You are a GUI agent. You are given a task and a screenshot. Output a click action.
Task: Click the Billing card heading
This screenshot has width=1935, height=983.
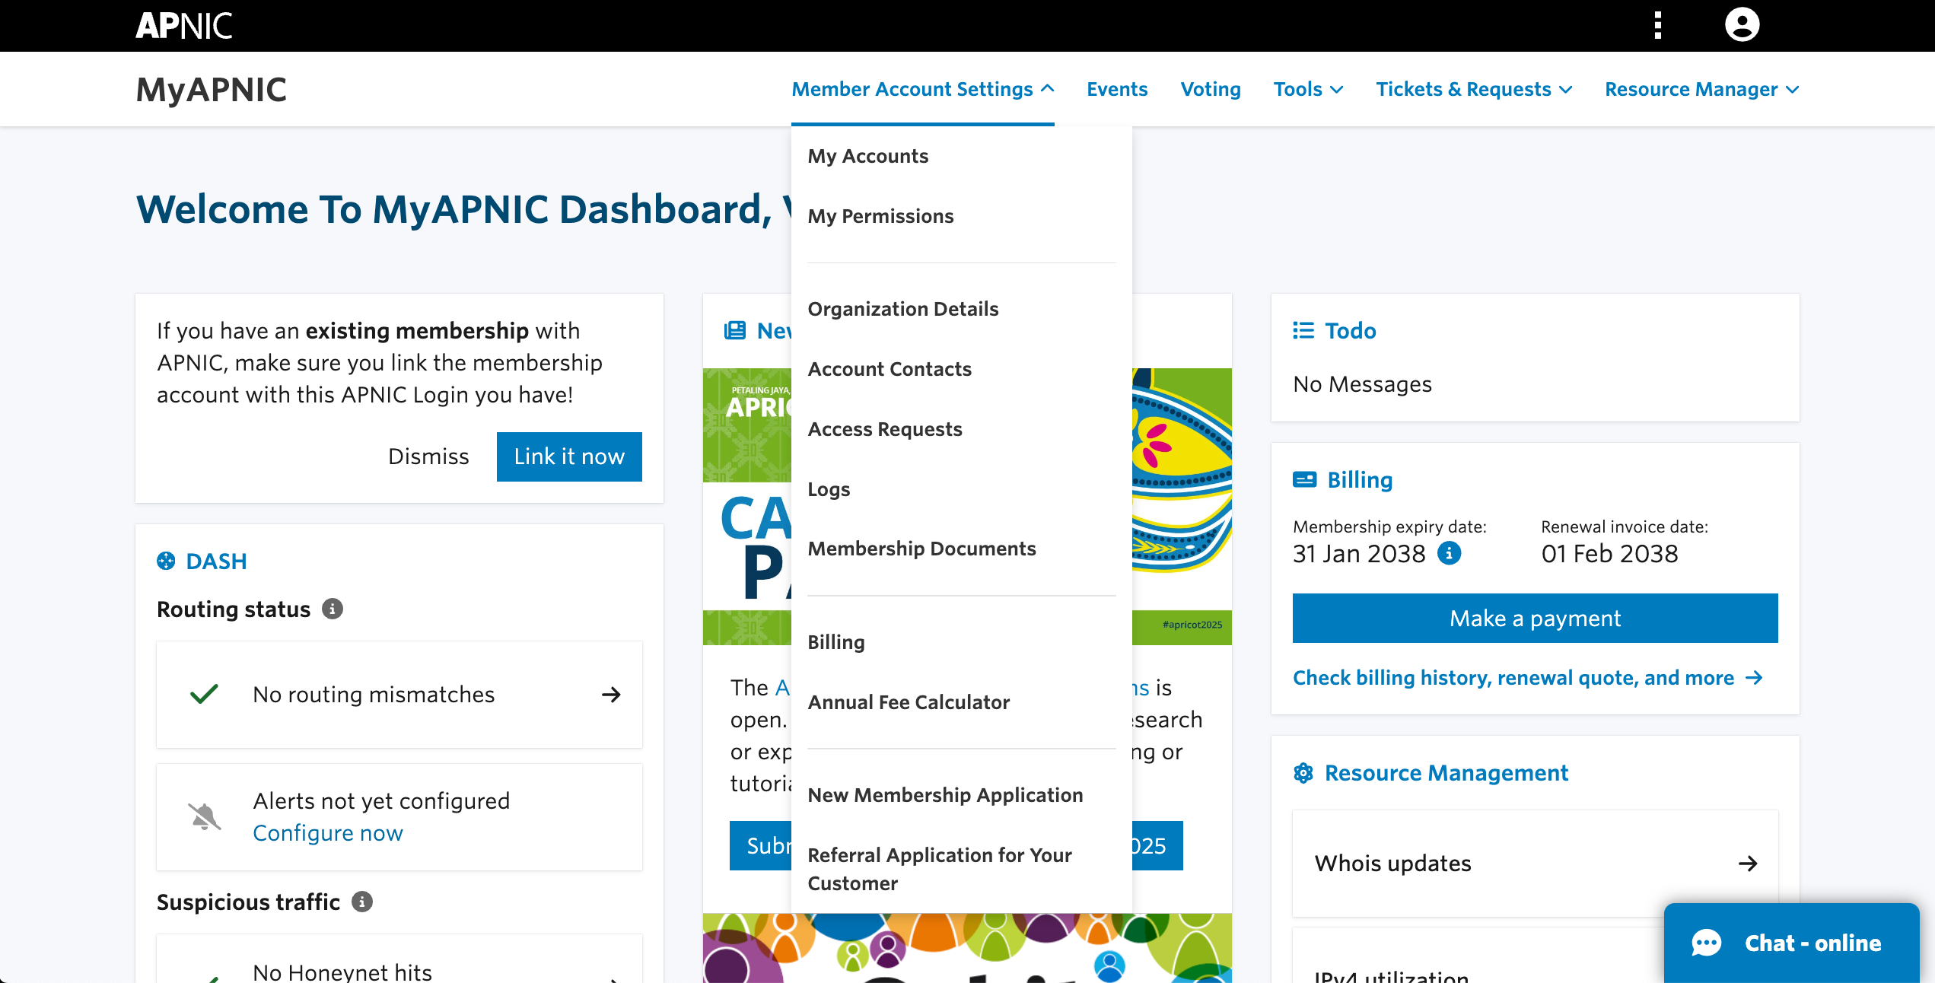click(x=1360, y=480)
